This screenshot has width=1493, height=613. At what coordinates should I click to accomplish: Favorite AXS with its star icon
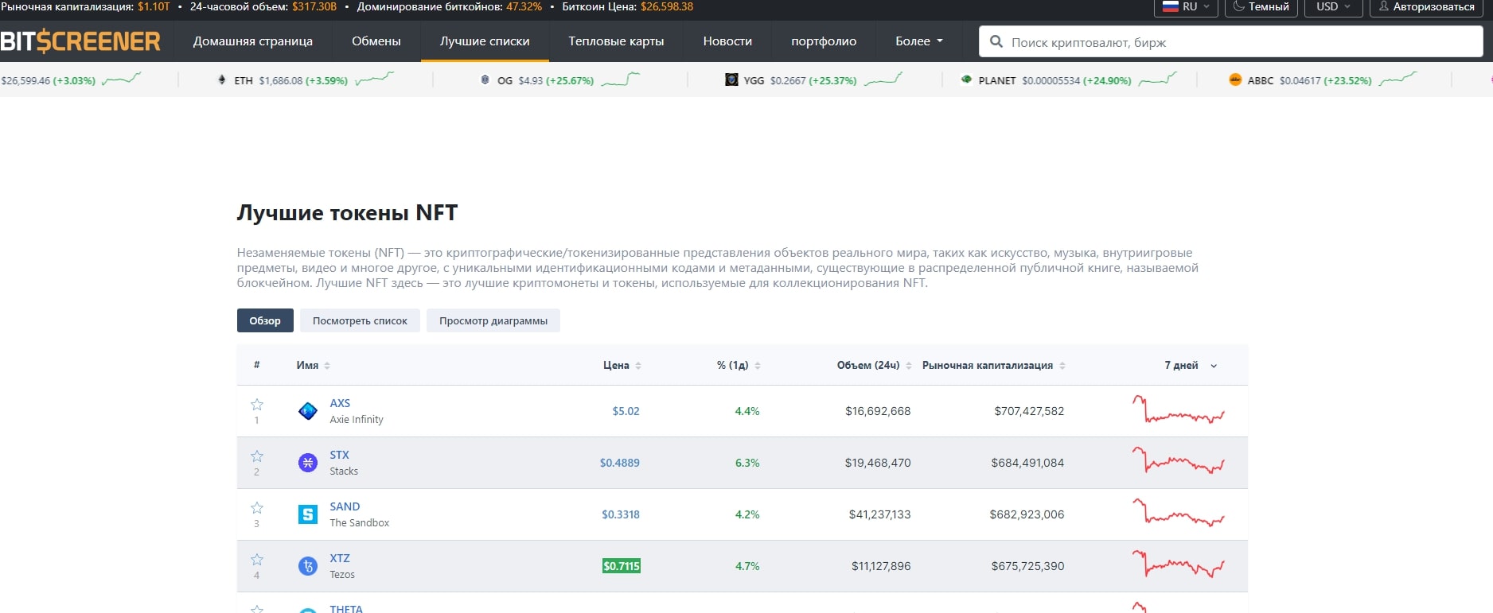257,405
